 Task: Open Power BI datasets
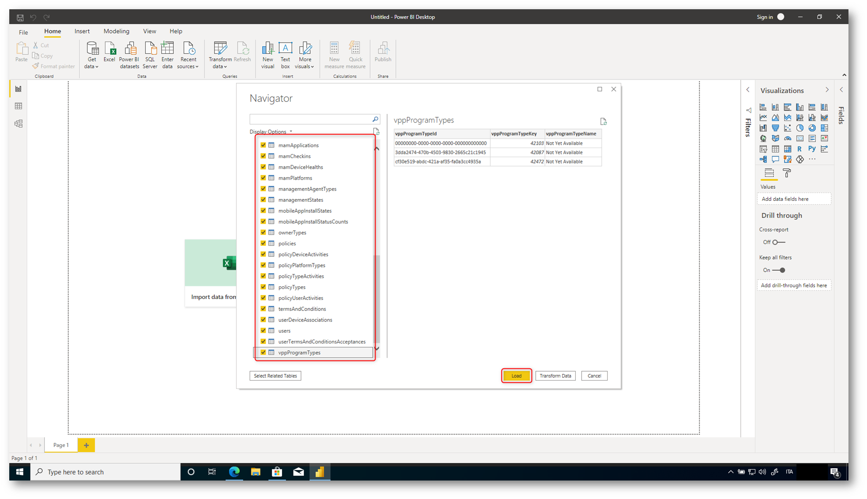[129, 55]
